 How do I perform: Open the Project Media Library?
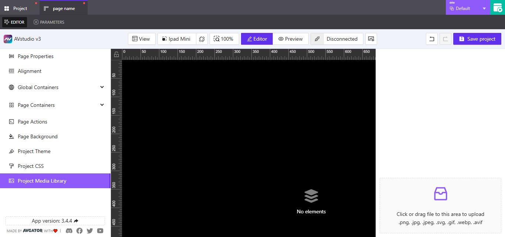click(x=42, y=181)
